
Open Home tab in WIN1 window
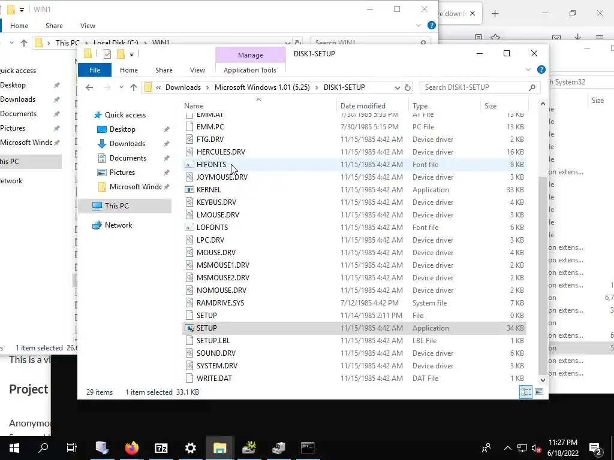tap(19, 26)
